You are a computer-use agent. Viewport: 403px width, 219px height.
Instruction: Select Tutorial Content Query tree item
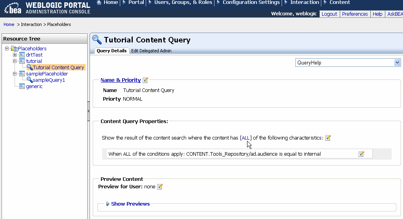point(59,67)
